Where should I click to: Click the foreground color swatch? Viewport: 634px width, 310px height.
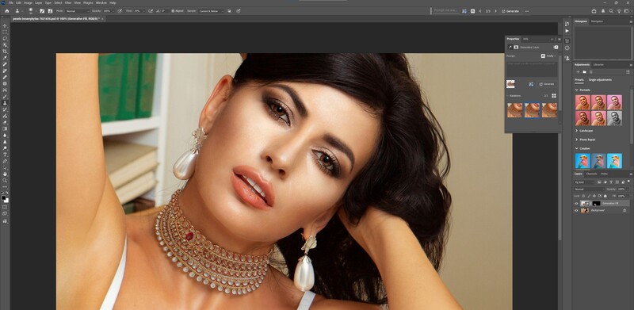pos(4,198)
